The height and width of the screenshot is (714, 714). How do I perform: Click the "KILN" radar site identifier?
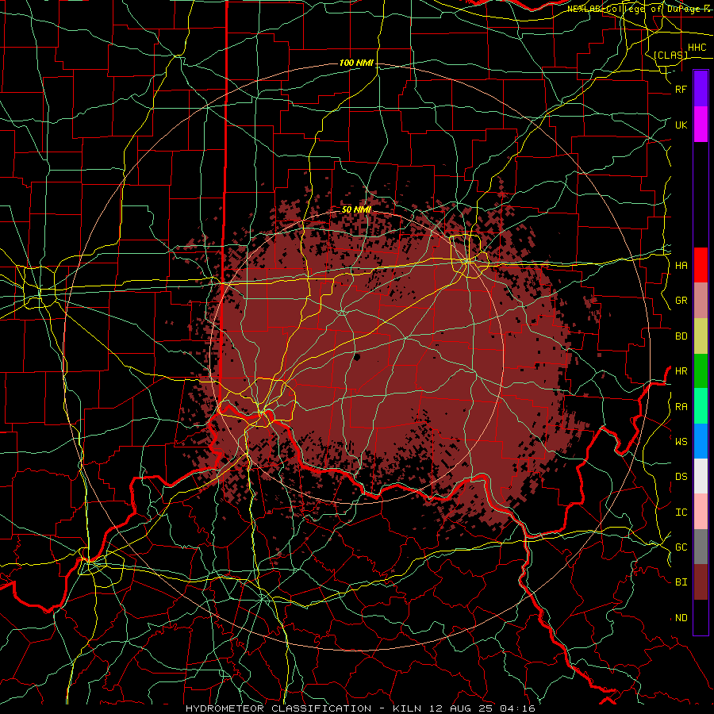click(x=407, y=708)
